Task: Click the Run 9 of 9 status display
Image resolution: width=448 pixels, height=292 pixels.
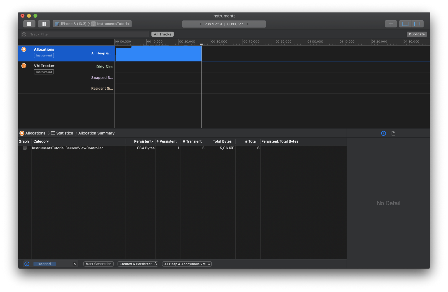Action: pos(224,24)
